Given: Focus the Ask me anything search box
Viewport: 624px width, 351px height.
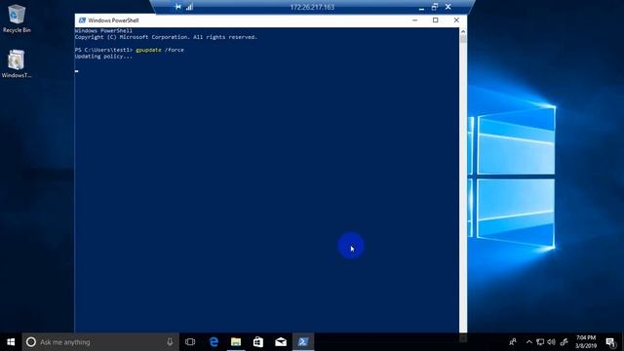Looking at the screenshot, I should 100,342.
